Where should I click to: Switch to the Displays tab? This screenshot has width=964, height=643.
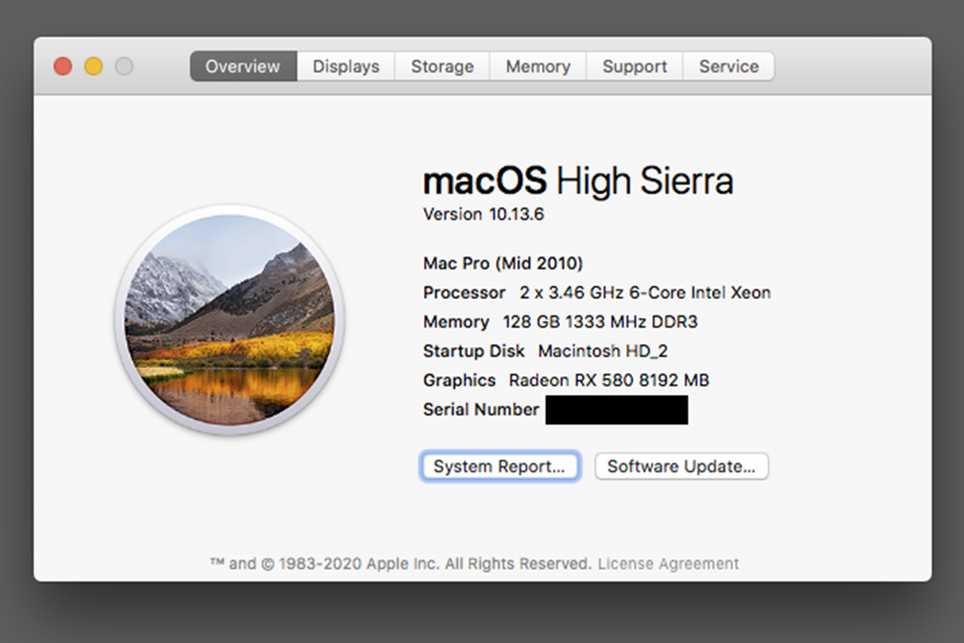tap(346, 66)
